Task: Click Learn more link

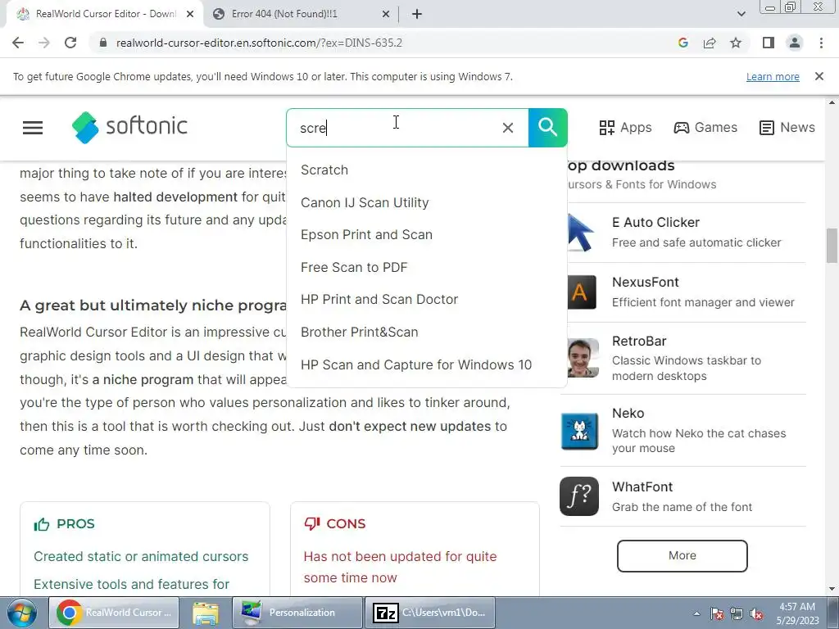Action: (773, 76)
